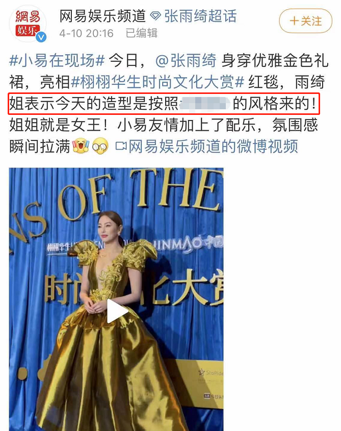
Task: Click the blue verified badge on avatar
Action: [41, 37]
